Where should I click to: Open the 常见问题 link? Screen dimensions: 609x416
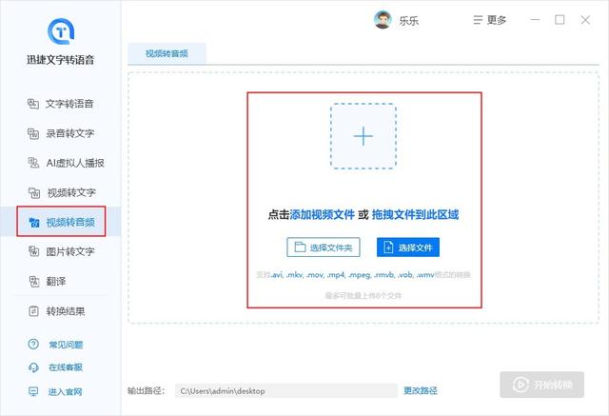(66, 345)
